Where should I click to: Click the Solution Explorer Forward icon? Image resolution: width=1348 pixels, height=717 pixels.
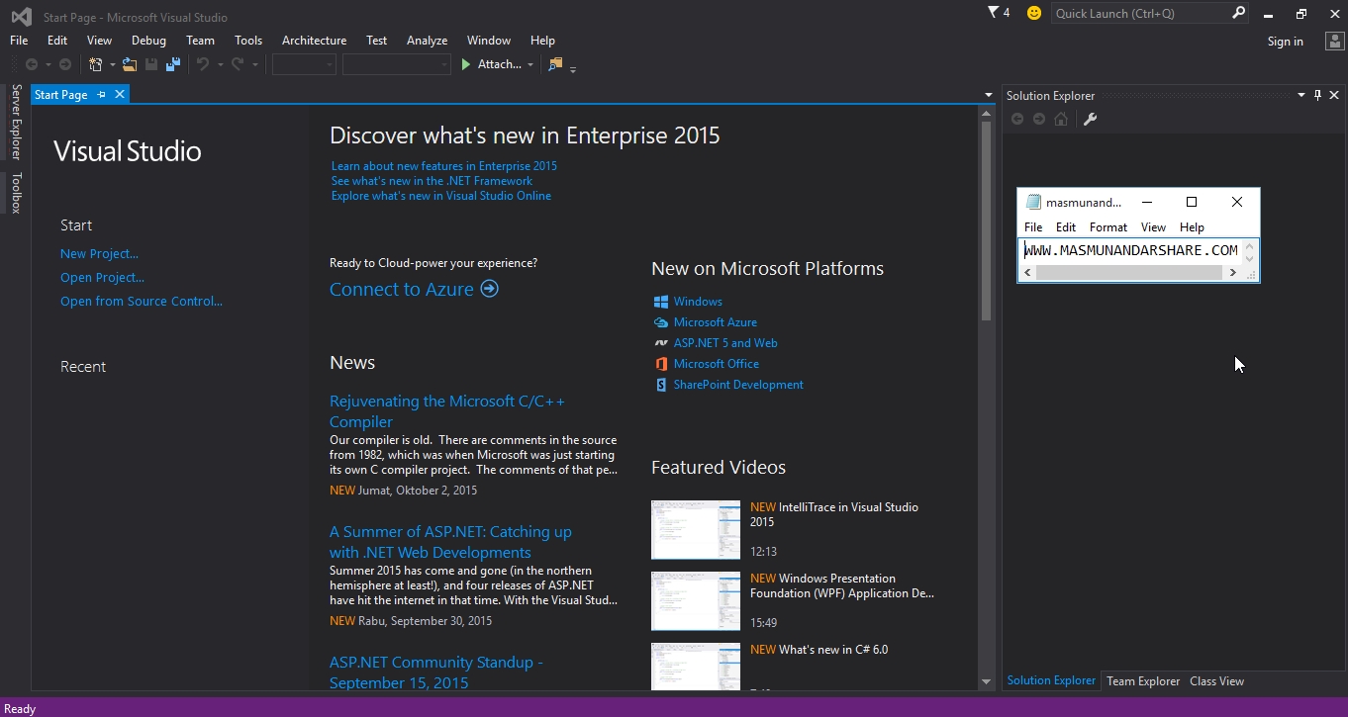coord(1038,119)
